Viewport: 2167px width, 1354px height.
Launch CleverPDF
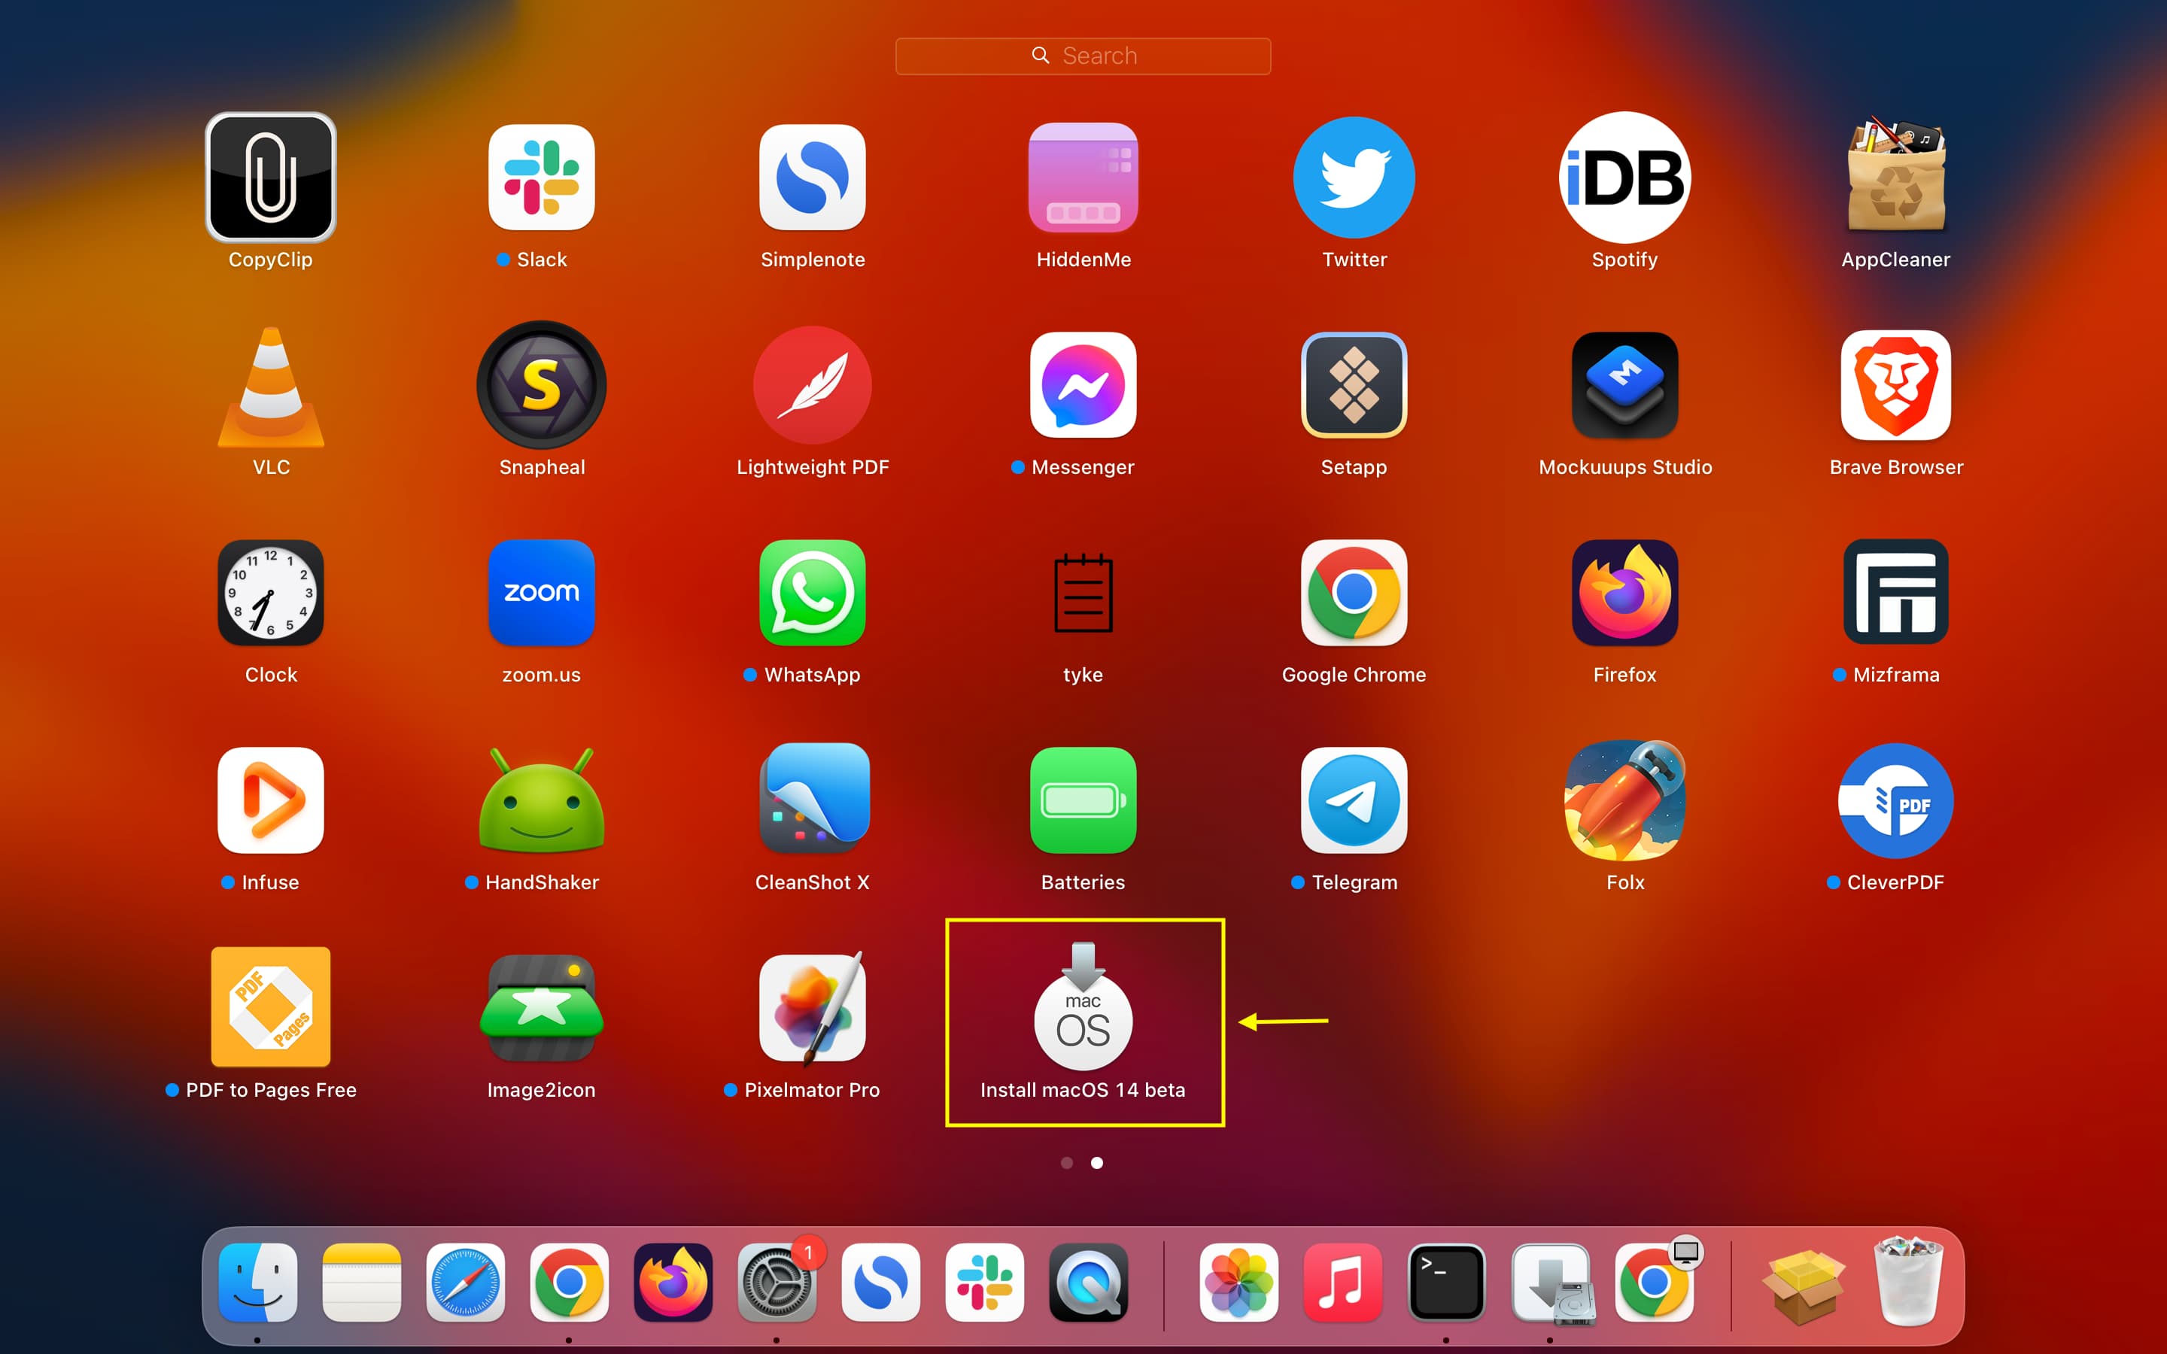pos(1895,800)
